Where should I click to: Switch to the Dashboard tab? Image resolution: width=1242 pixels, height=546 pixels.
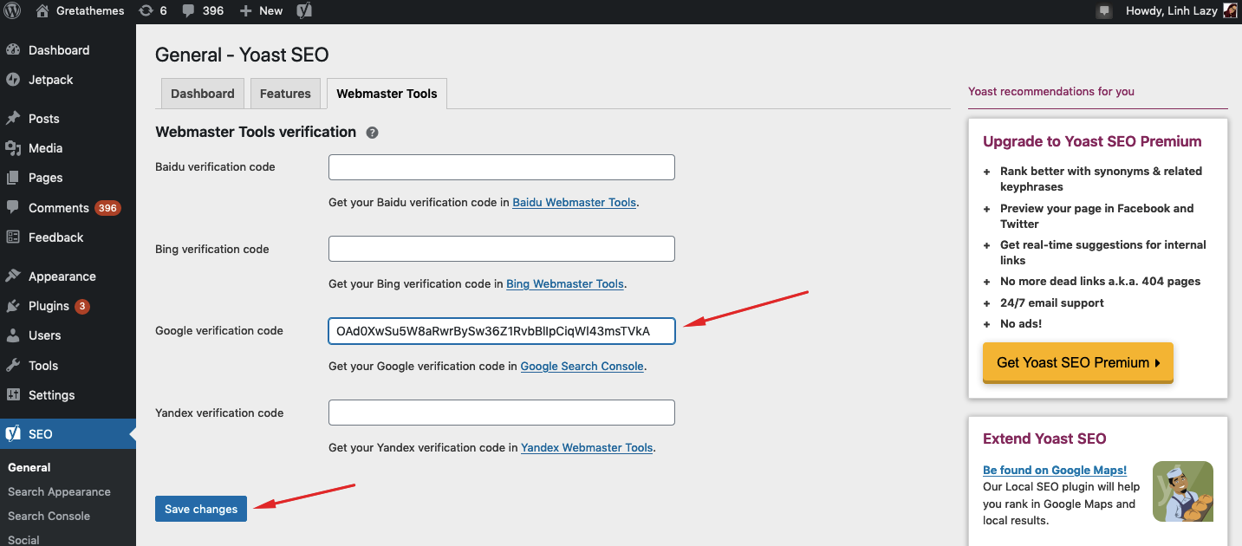tap(202, 94)
